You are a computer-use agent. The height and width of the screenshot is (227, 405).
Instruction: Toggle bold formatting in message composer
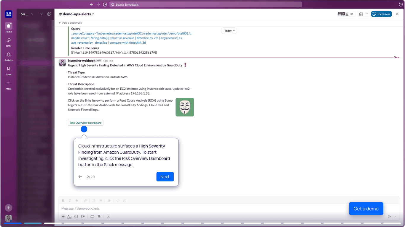[x=63, y=201]
